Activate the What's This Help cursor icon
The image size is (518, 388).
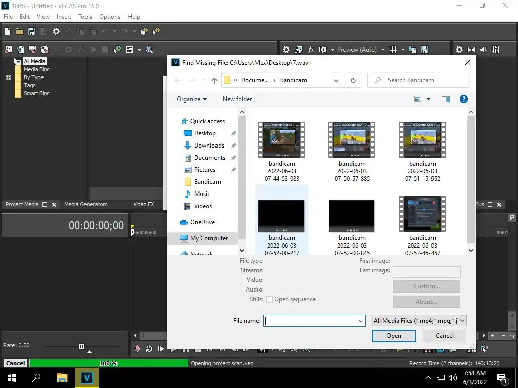156,31
